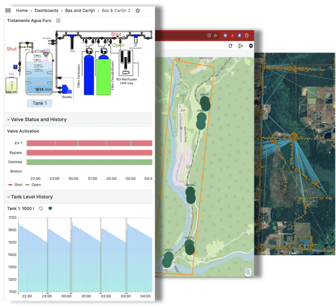Click the icon next to Tratamento Agua Furo
Viewport: 336px width, 307px height.
point(58,21)
